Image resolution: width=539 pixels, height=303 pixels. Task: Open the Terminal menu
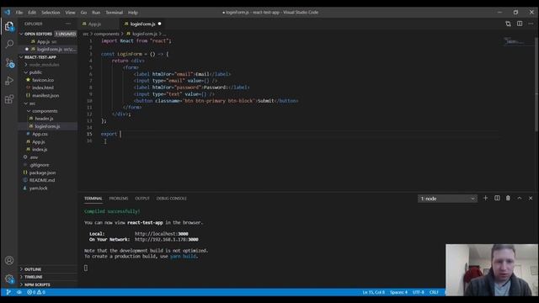[x=115, y=13]
